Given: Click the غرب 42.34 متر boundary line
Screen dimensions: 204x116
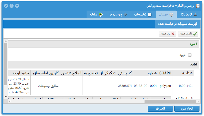Looking at the screenshot, I should [18, 92].
